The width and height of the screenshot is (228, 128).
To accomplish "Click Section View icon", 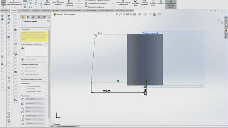I will click(128, 14).
